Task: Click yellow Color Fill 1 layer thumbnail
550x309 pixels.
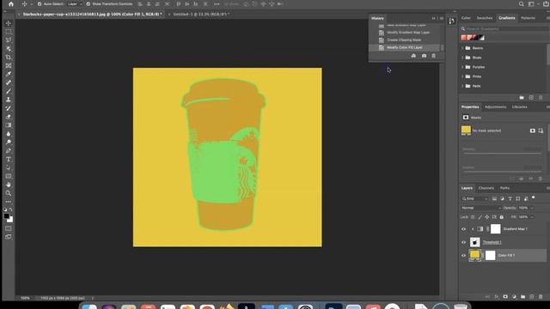Action: click(474, 255)
